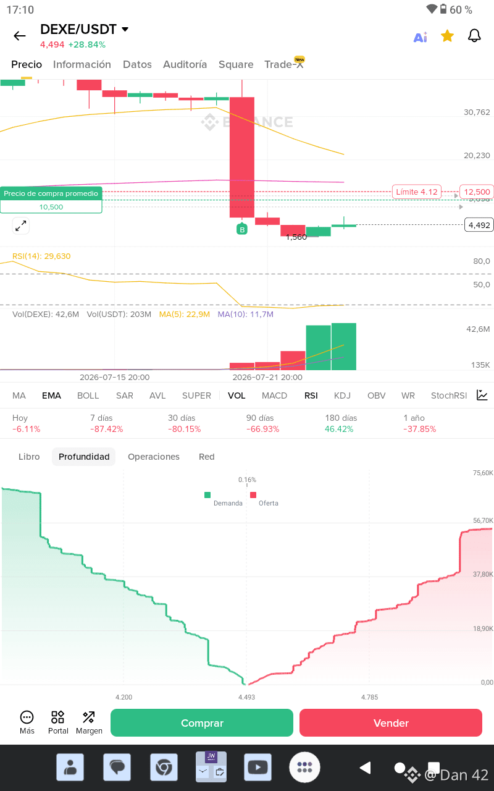Image resolution: width=494 pixels, height=791 pixels.
Task: Tap the 180 días 46.42% performance
Action: pos(341,423)
